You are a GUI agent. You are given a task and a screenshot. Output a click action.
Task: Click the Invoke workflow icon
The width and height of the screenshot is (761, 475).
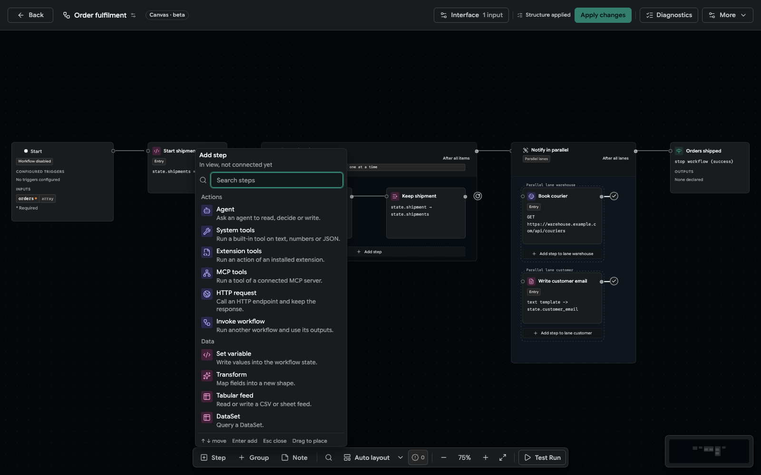(207, 323)
